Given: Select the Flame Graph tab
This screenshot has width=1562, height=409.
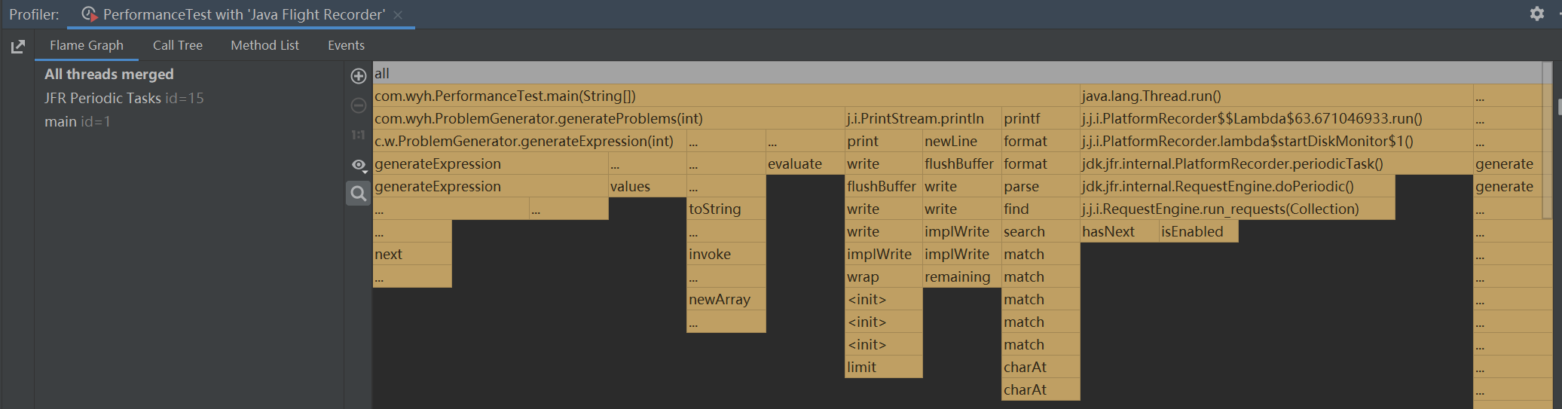Looking at the screenshot, I should [87, 45].
